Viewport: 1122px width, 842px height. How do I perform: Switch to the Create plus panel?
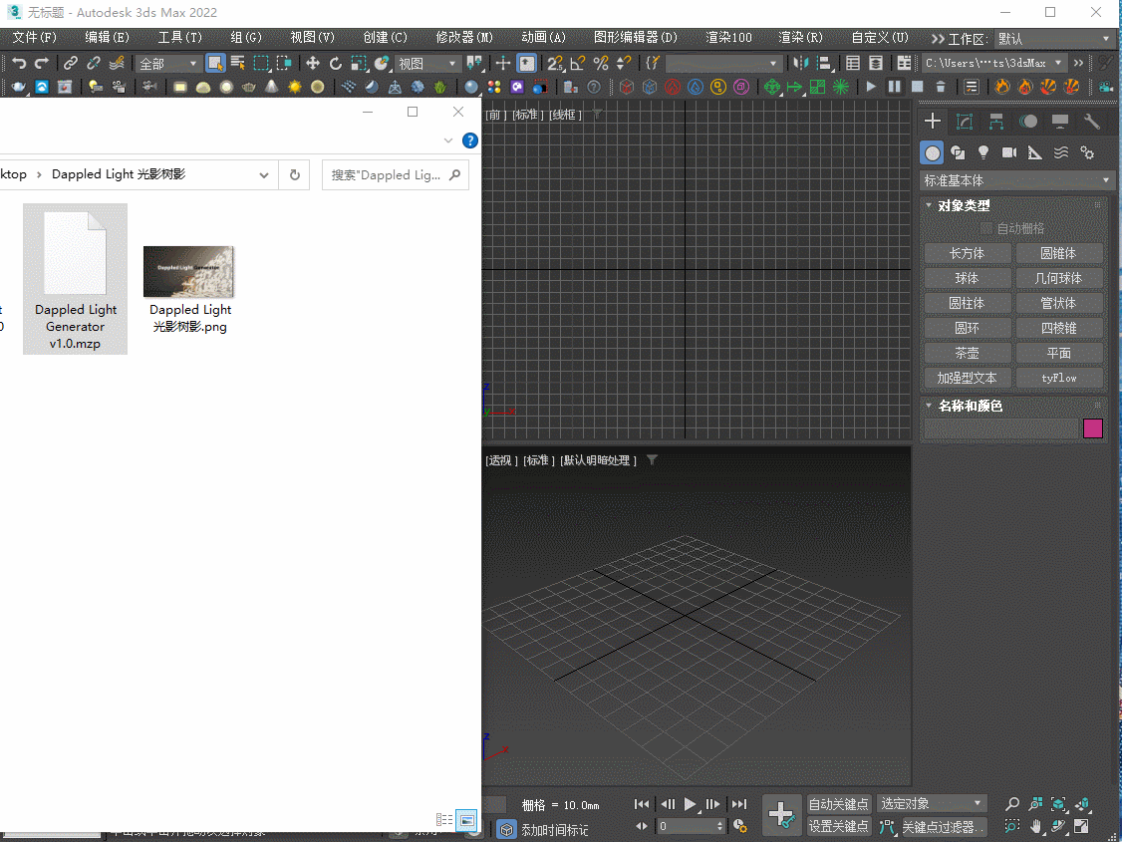[x=933, y=121]
